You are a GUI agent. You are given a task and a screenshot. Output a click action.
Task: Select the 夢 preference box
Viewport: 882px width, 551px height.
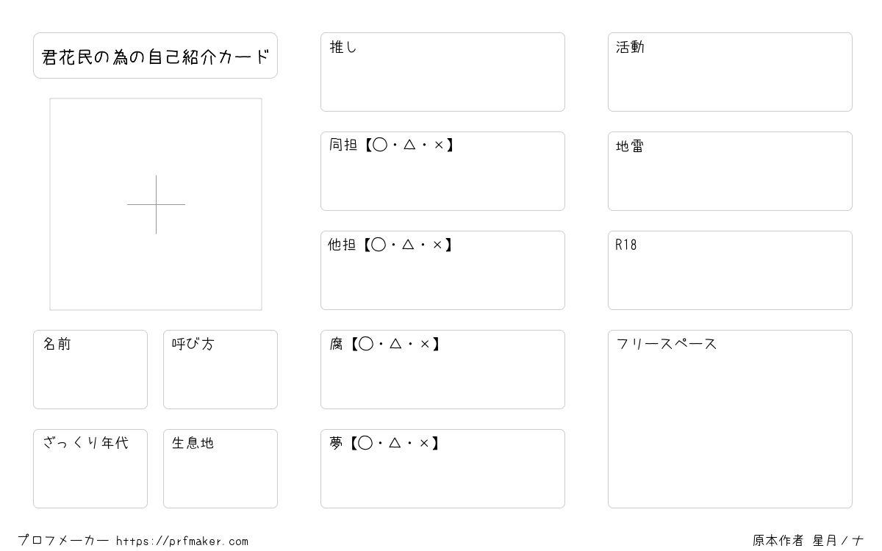coord(442,469)
